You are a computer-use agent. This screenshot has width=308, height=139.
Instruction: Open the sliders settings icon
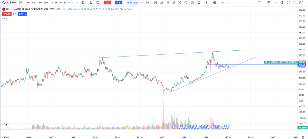click(192, 3)
